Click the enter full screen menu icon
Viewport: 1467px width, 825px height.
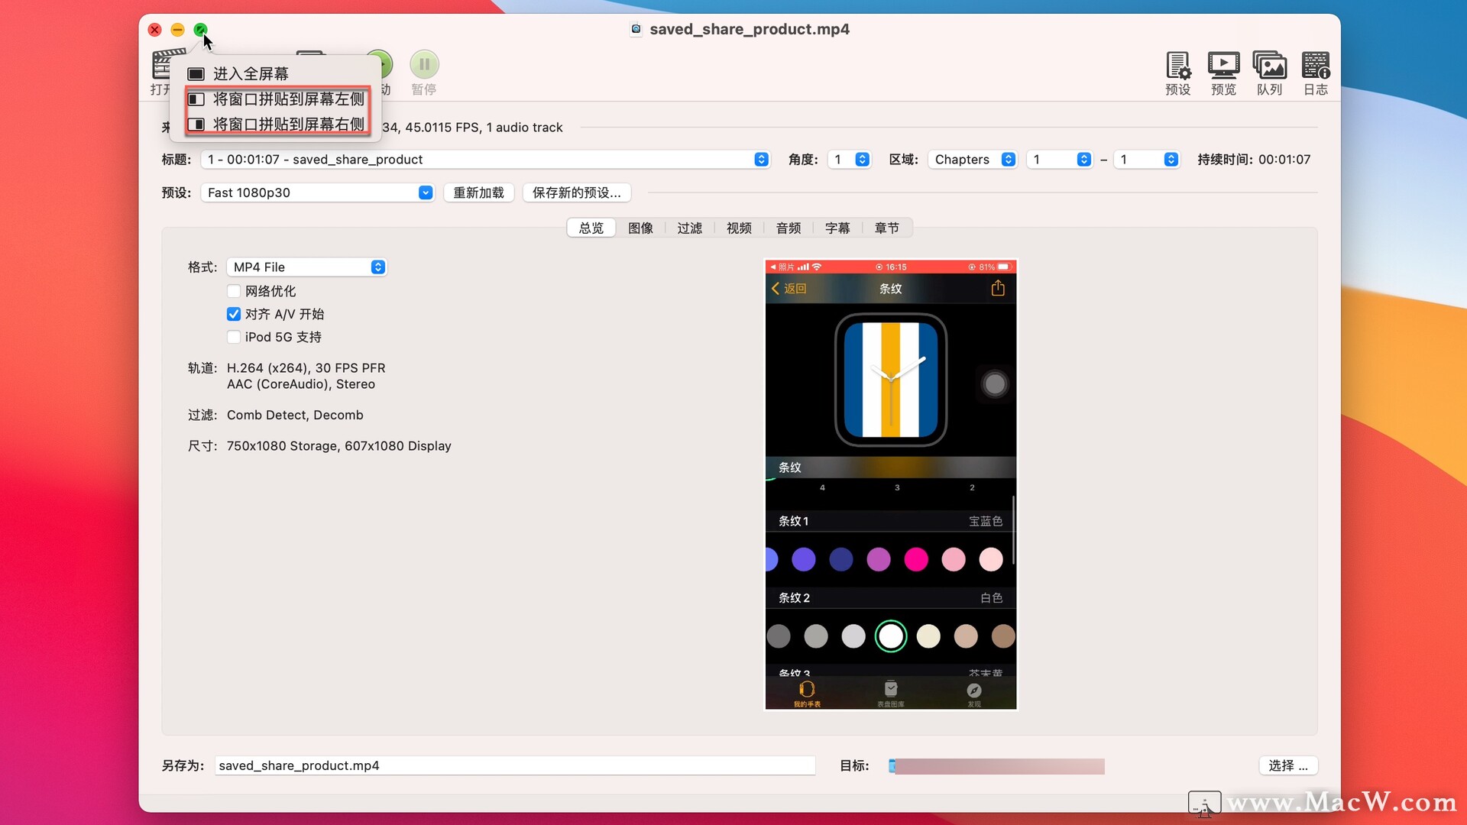pyautogui.click(x=196, y=74)
